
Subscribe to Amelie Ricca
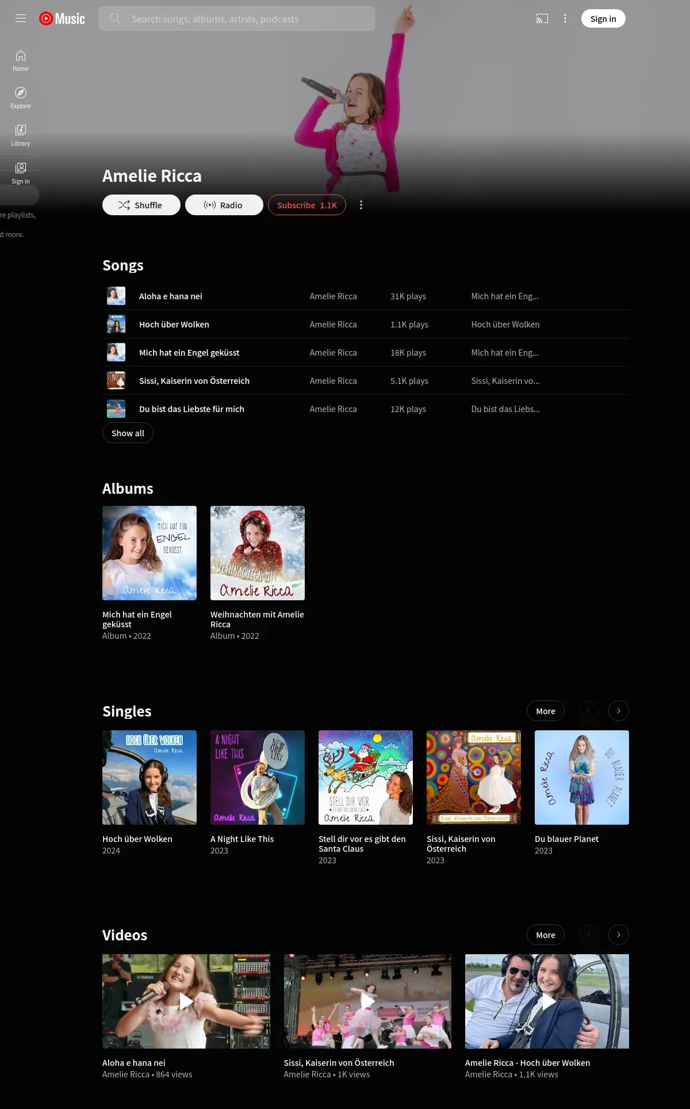307,205
